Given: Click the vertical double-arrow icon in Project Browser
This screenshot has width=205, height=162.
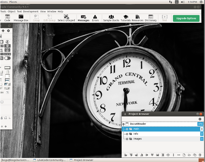Looking at the screenshot, I should point(173,155).
